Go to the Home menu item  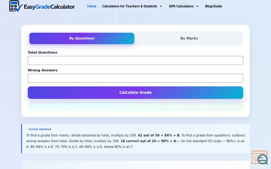pyautogui.click(x=91, y=6)
